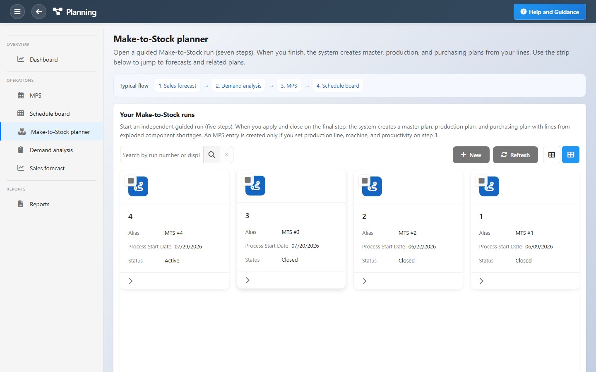596x372 pixels.
Task: Click the Planning logo icon
Action: click(58, 12)
